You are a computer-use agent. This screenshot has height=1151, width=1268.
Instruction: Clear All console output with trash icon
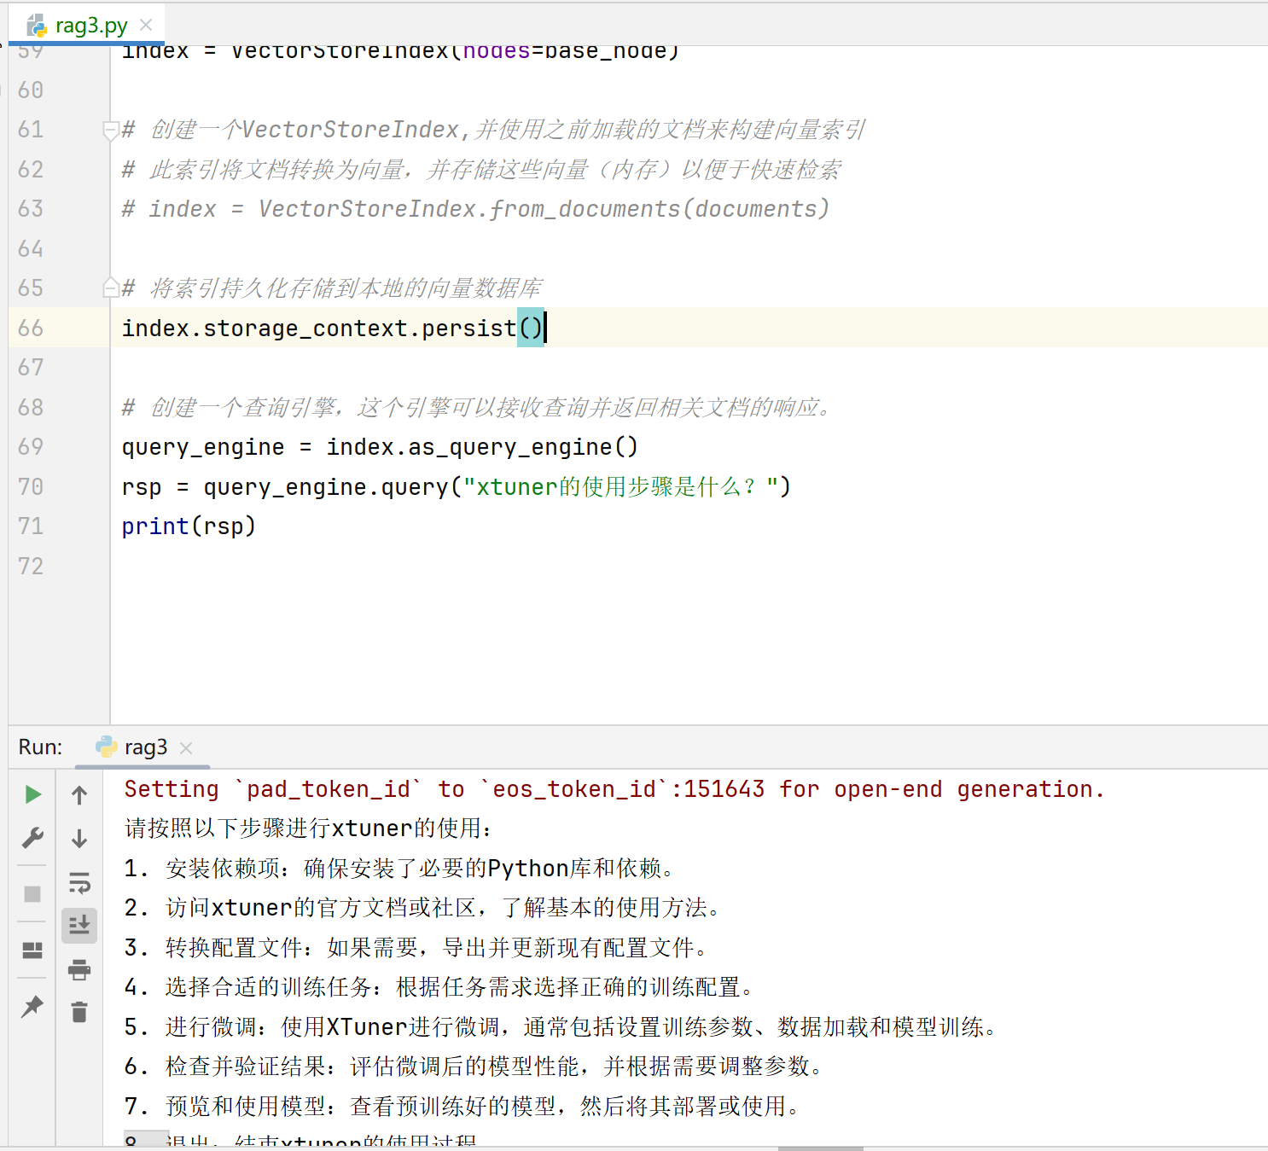coord(79,1012)
